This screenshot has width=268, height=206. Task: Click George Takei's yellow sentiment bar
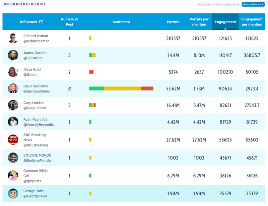click(90, 193)
